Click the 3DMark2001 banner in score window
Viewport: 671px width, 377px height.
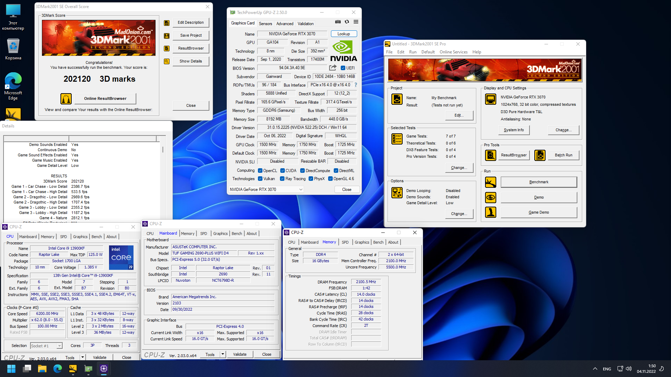pyautogui.click(x=99, y=38)
